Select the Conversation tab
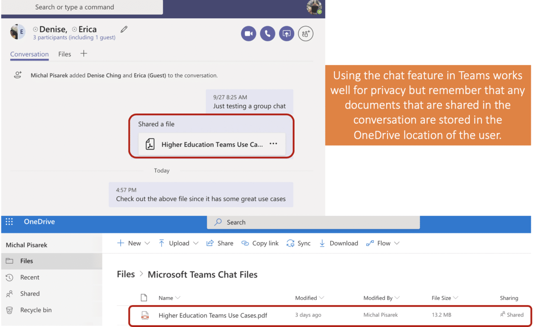The image size is (534, 327). point(29,54)
